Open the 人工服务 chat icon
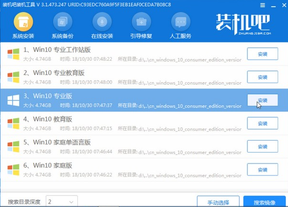The height and width of the screenshot is (207, 288). tap(180, 22)
